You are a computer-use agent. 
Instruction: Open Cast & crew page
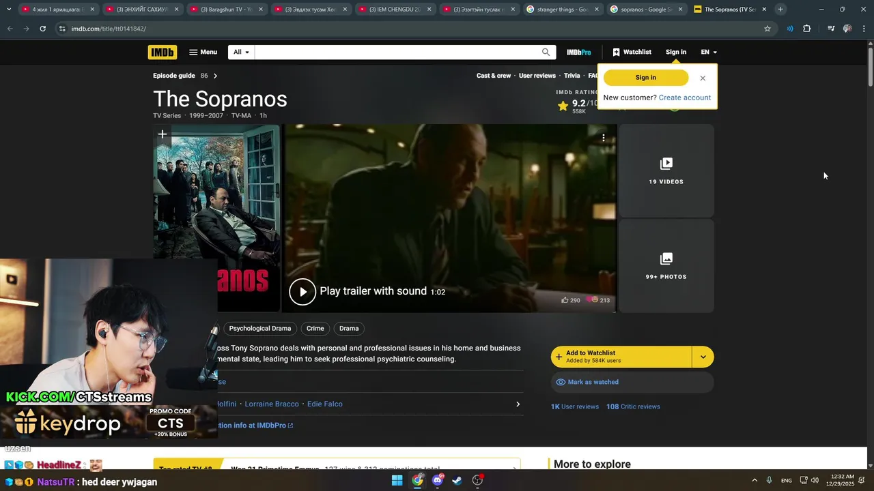(494, 76)
